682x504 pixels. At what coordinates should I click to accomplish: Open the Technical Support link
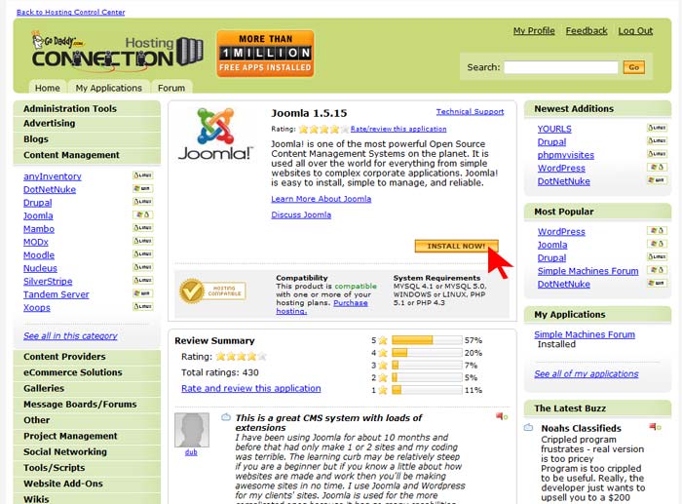[x=471, y=112]
